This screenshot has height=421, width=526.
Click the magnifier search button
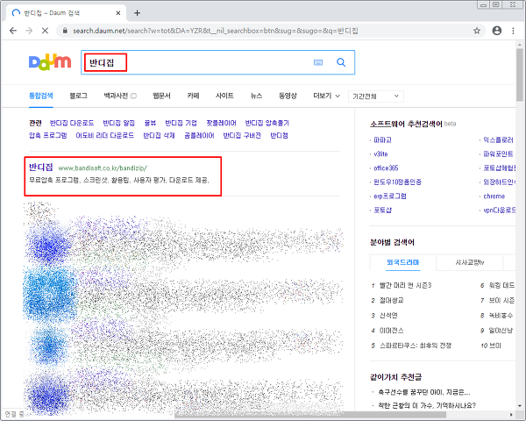click(x=341, y=62)
